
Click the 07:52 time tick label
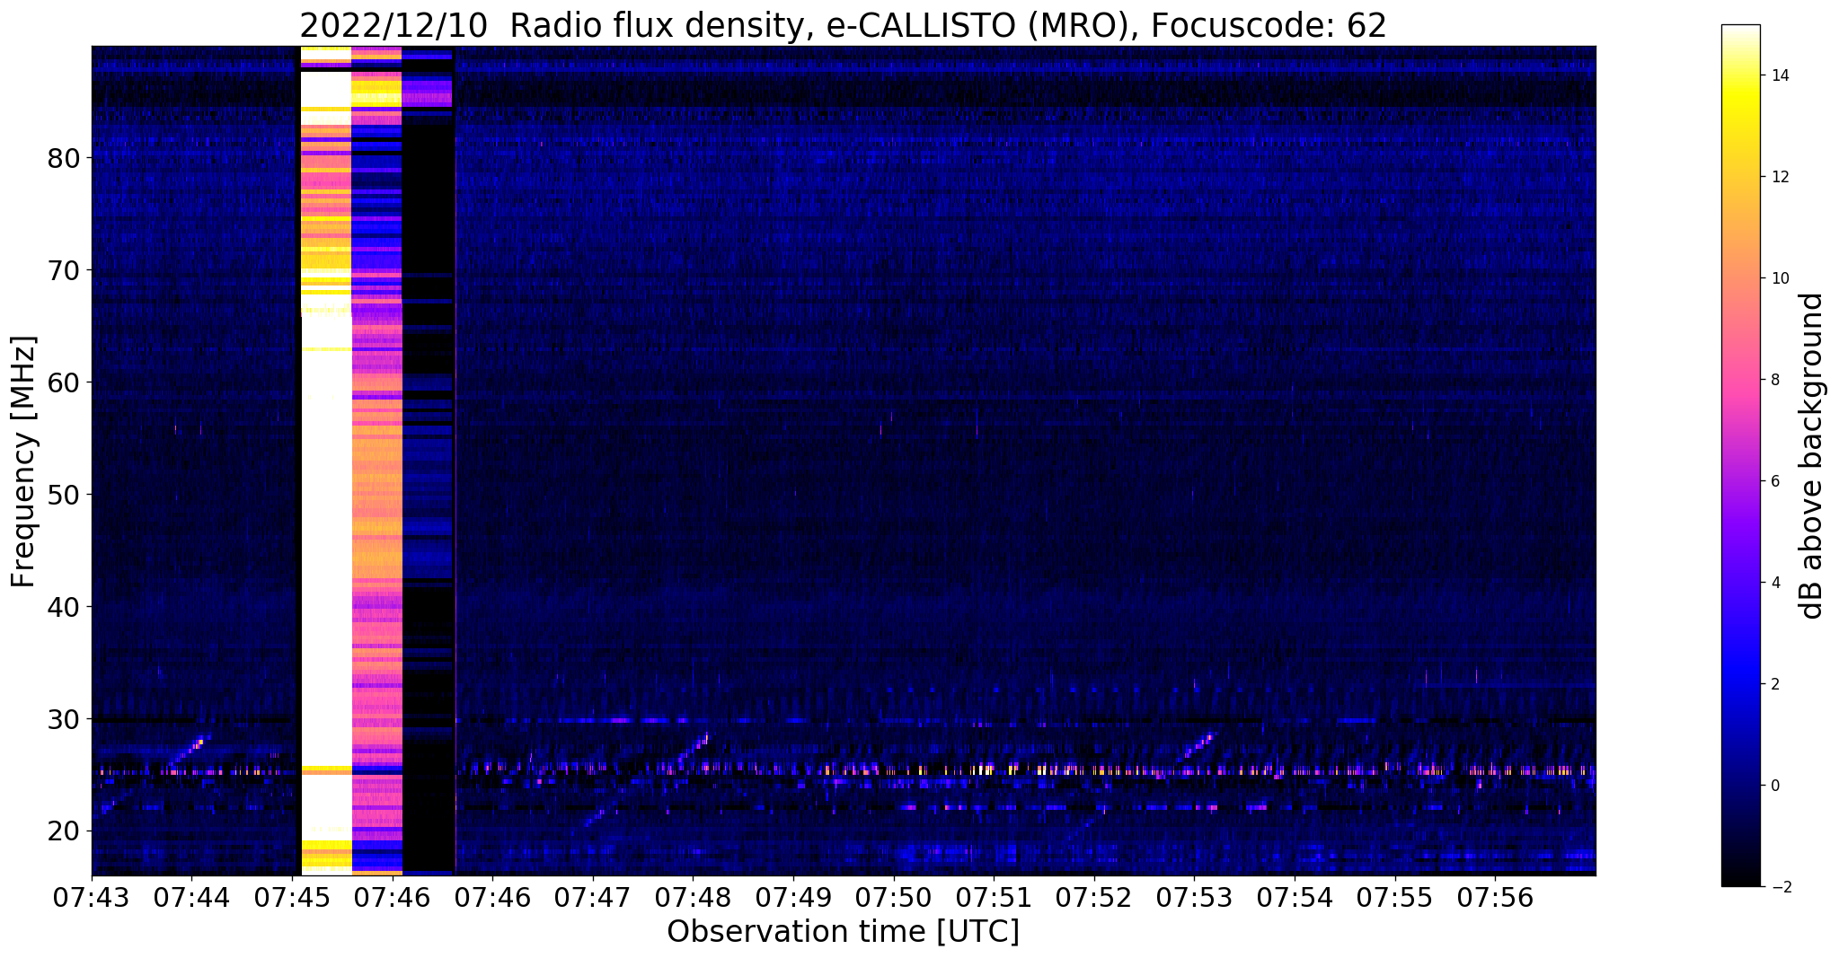pyautogui.click(x=1094, y=896)
